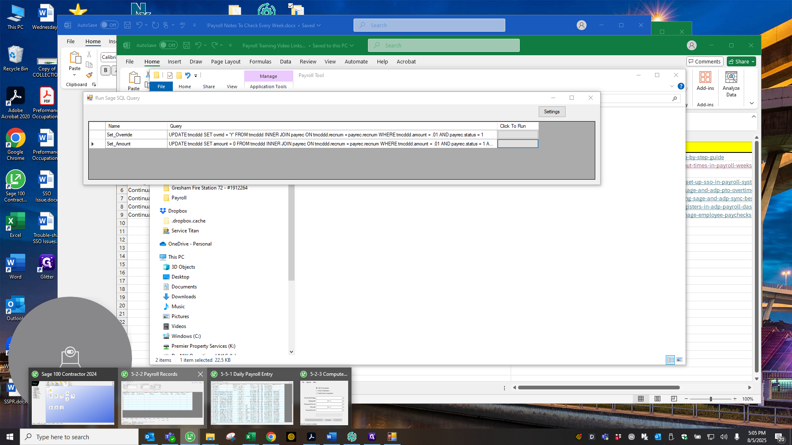Toggle AutoSave switch in Word

pyautogui.click(x=109, y=25)
